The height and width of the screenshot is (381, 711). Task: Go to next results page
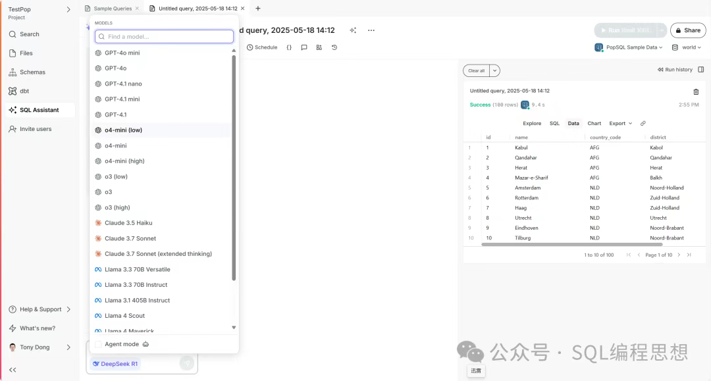point(679,255)
